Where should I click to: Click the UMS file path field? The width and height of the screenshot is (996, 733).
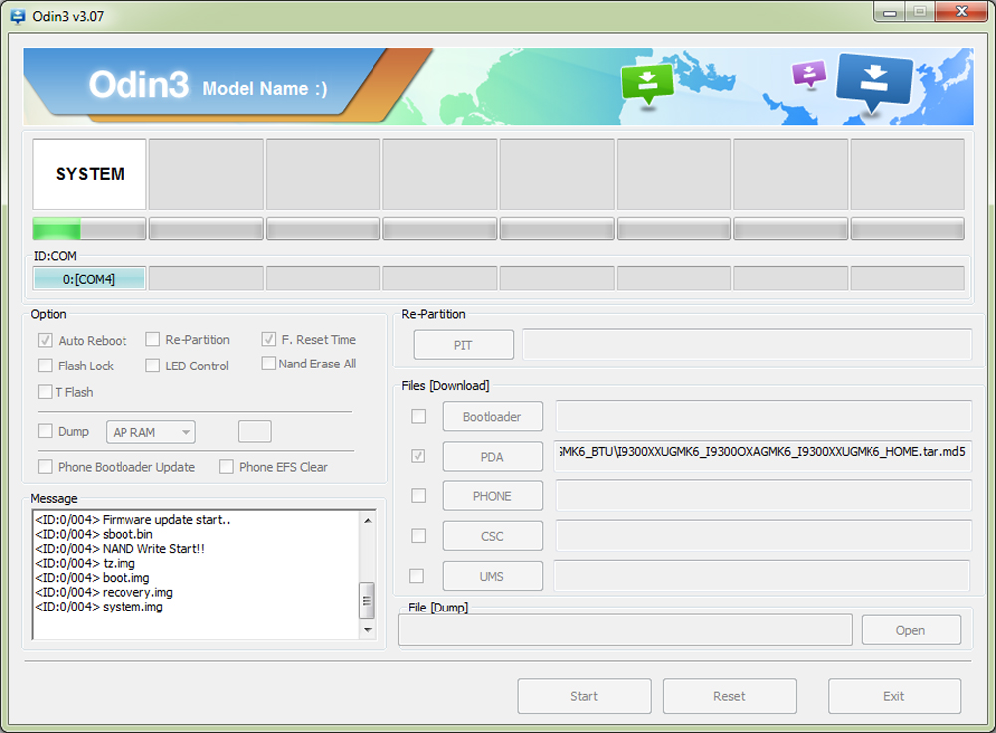click(762, 575)
